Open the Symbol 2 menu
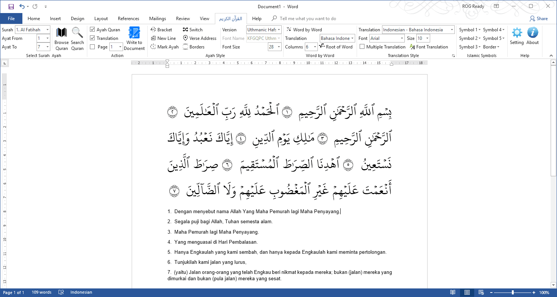Image resolution: width=557 pixels, height=297 pixels. pos(469,38)
